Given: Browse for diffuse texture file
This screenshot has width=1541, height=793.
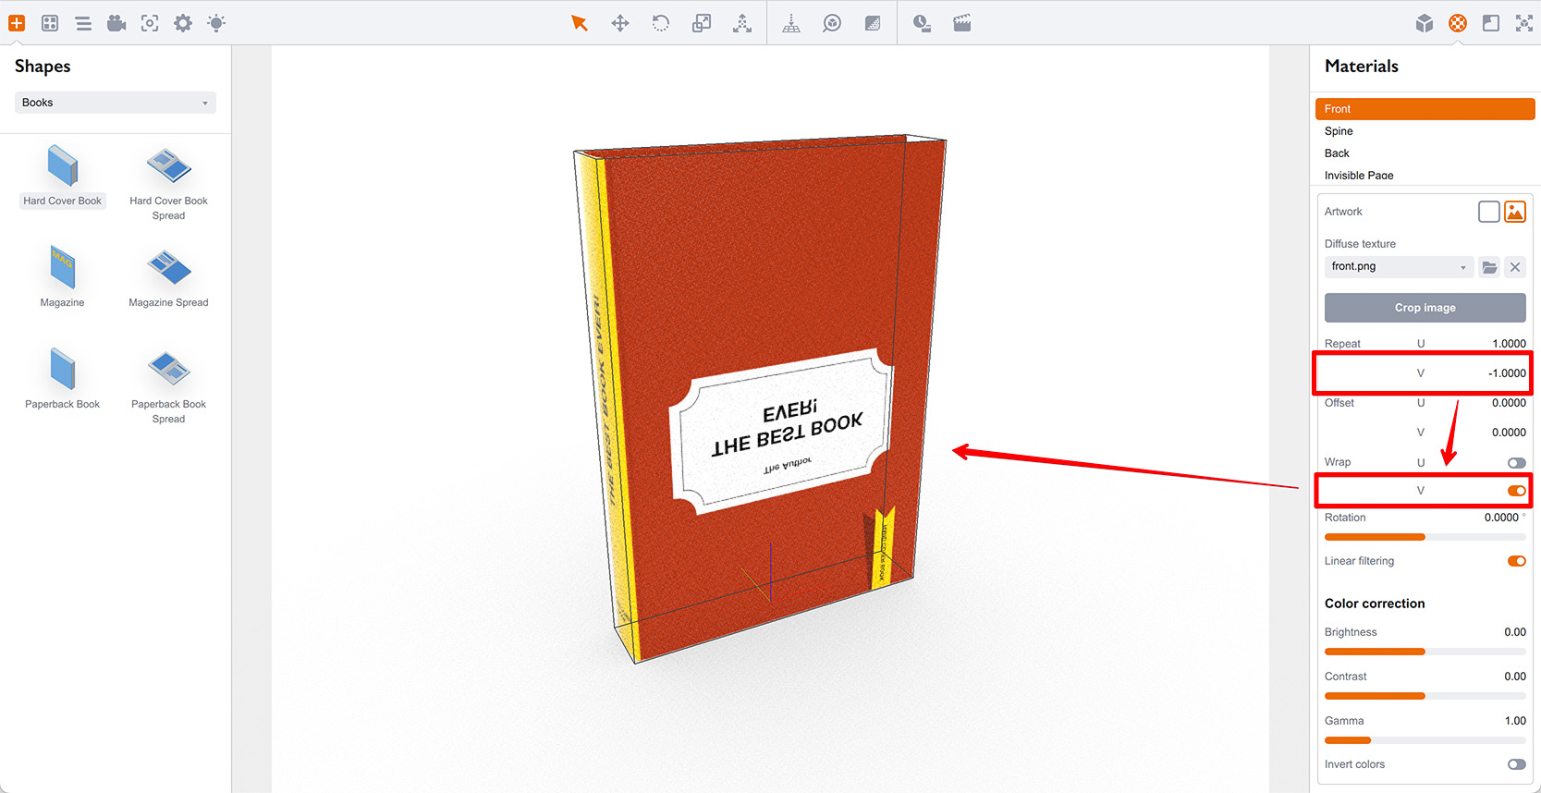Looking at the screenshot, I should [x=1489, y=267].
